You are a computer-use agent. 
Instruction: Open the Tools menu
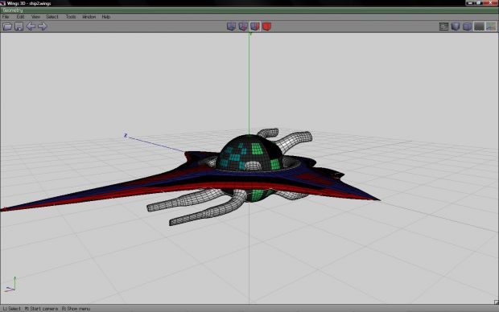(71, 17)
